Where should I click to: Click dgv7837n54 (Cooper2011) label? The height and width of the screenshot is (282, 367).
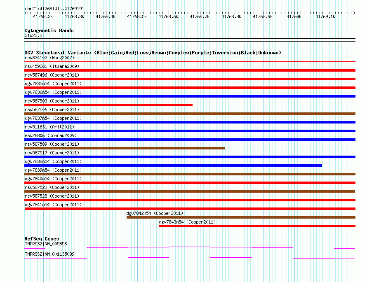pos(53,118)
